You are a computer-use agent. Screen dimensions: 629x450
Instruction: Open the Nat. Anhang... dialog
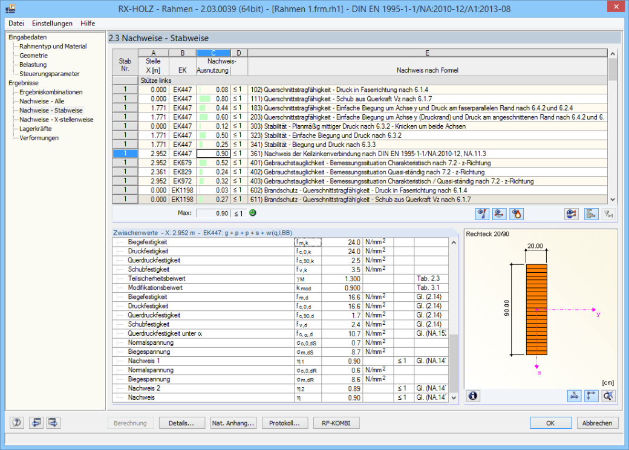[x=233, y=423]
